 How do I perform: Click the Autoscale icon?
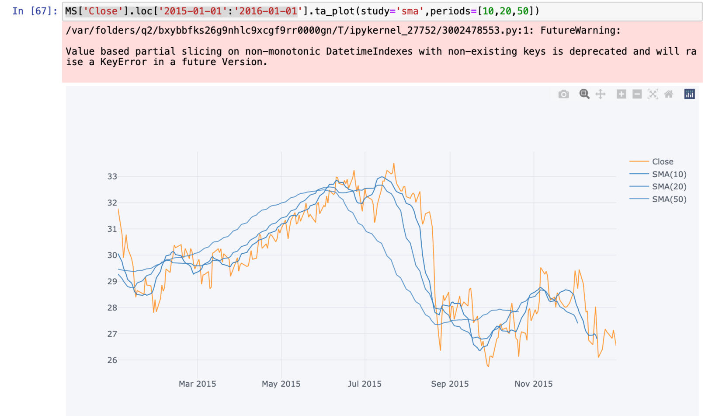coord(653,94)
